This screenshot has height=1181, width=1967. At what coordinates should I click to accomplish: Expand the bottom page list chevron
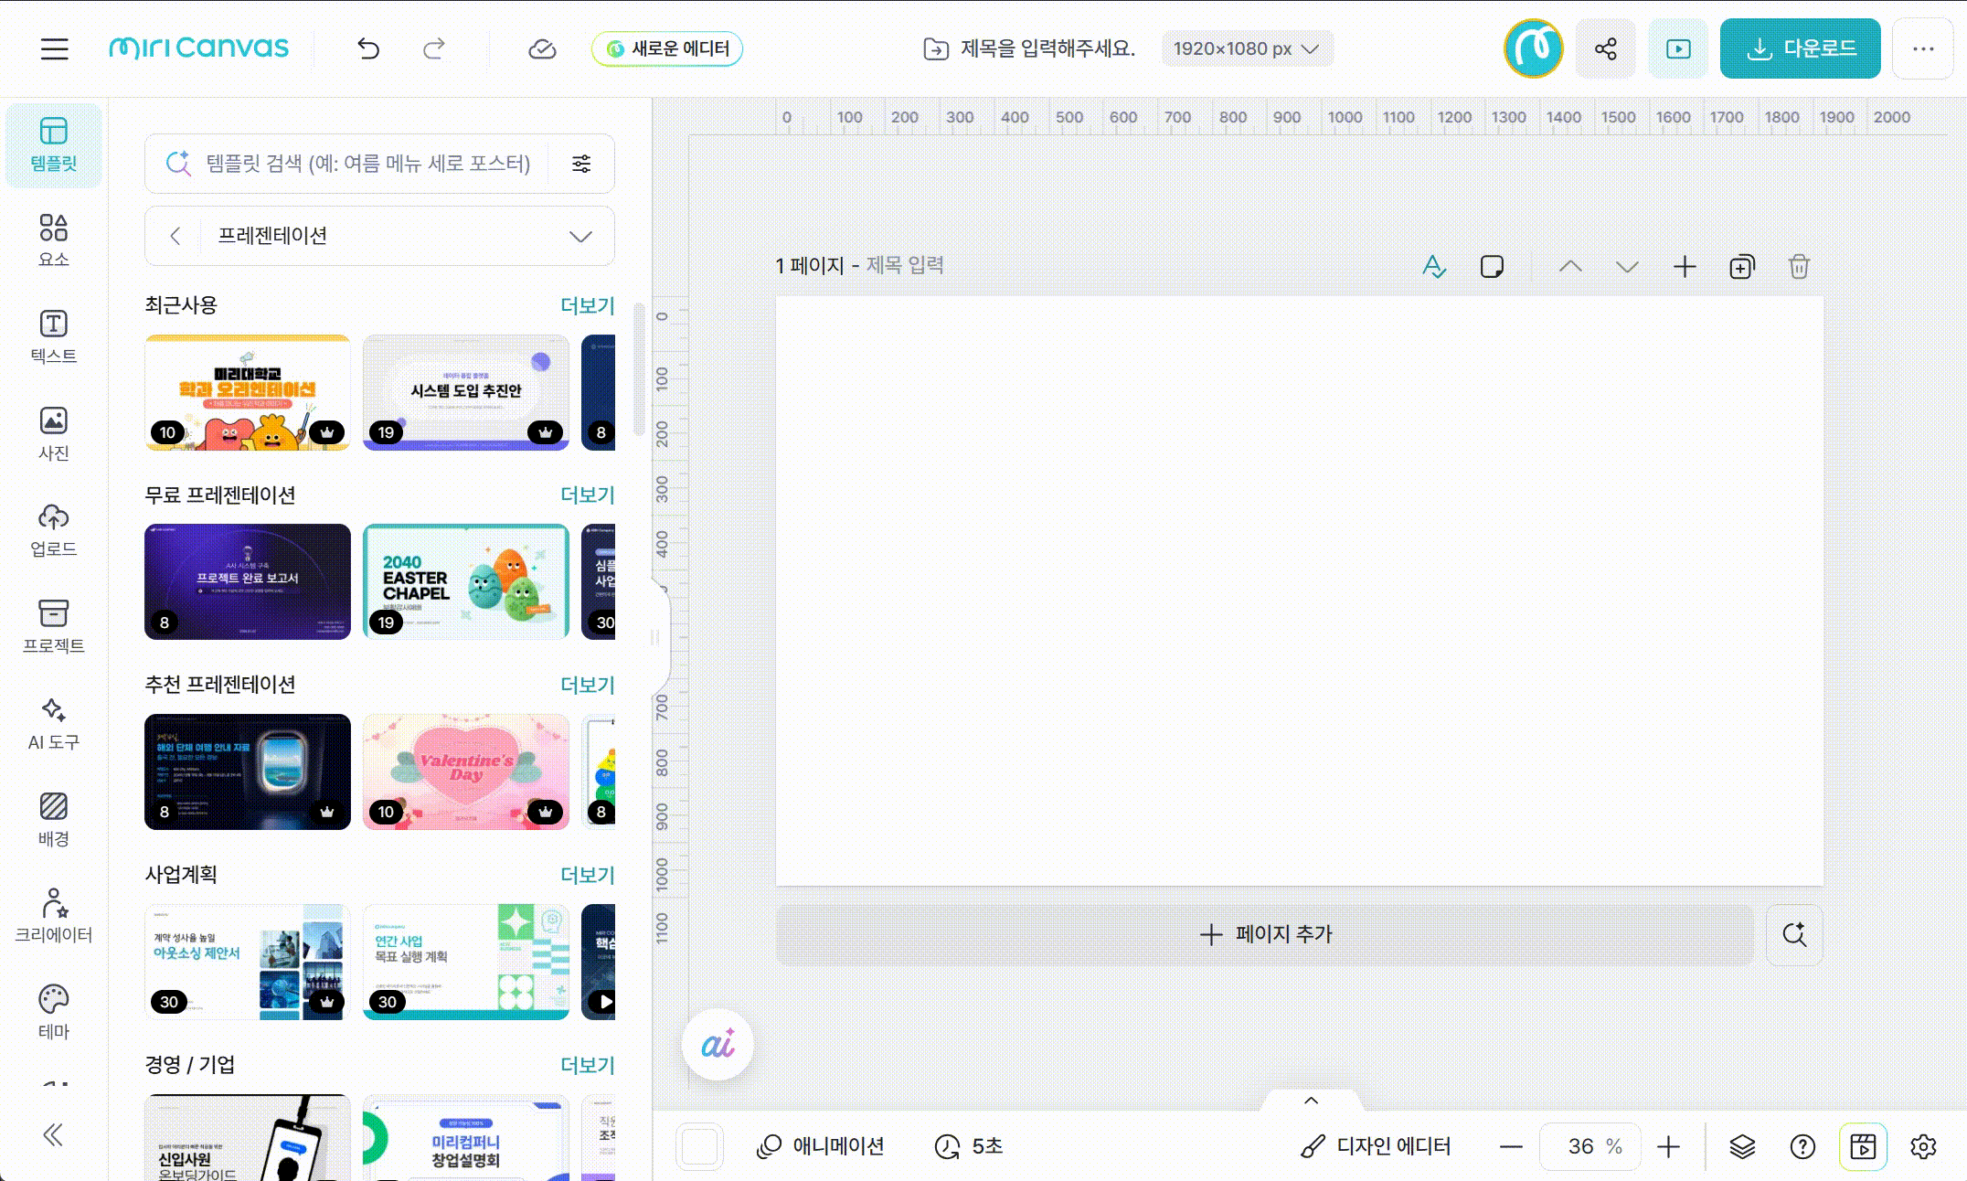(1311, 1101)
